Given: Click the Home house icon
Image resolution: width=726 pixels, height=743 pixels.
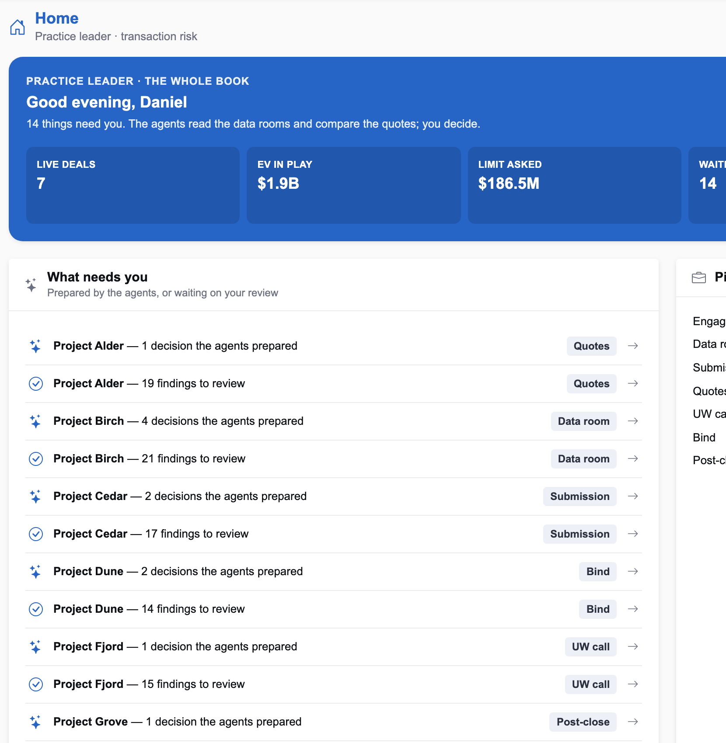Looking at the screenshot, I should pos(17,27).
